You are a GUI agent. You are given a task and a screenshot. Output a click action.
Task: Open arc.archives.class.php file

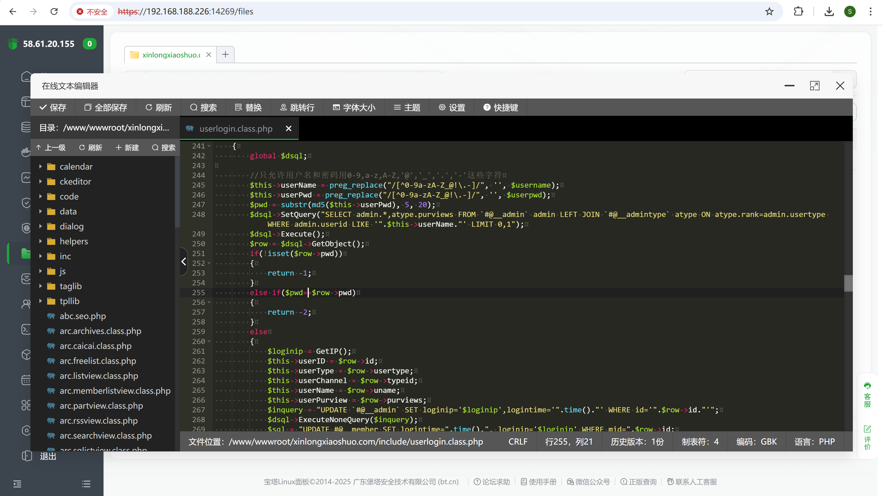click(100, 331)
